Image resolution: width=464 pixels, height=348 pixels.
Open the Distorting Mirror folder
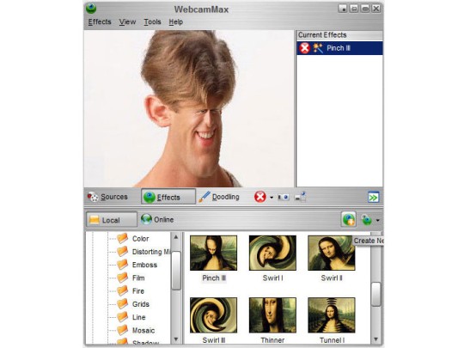(x=143, y=252)
